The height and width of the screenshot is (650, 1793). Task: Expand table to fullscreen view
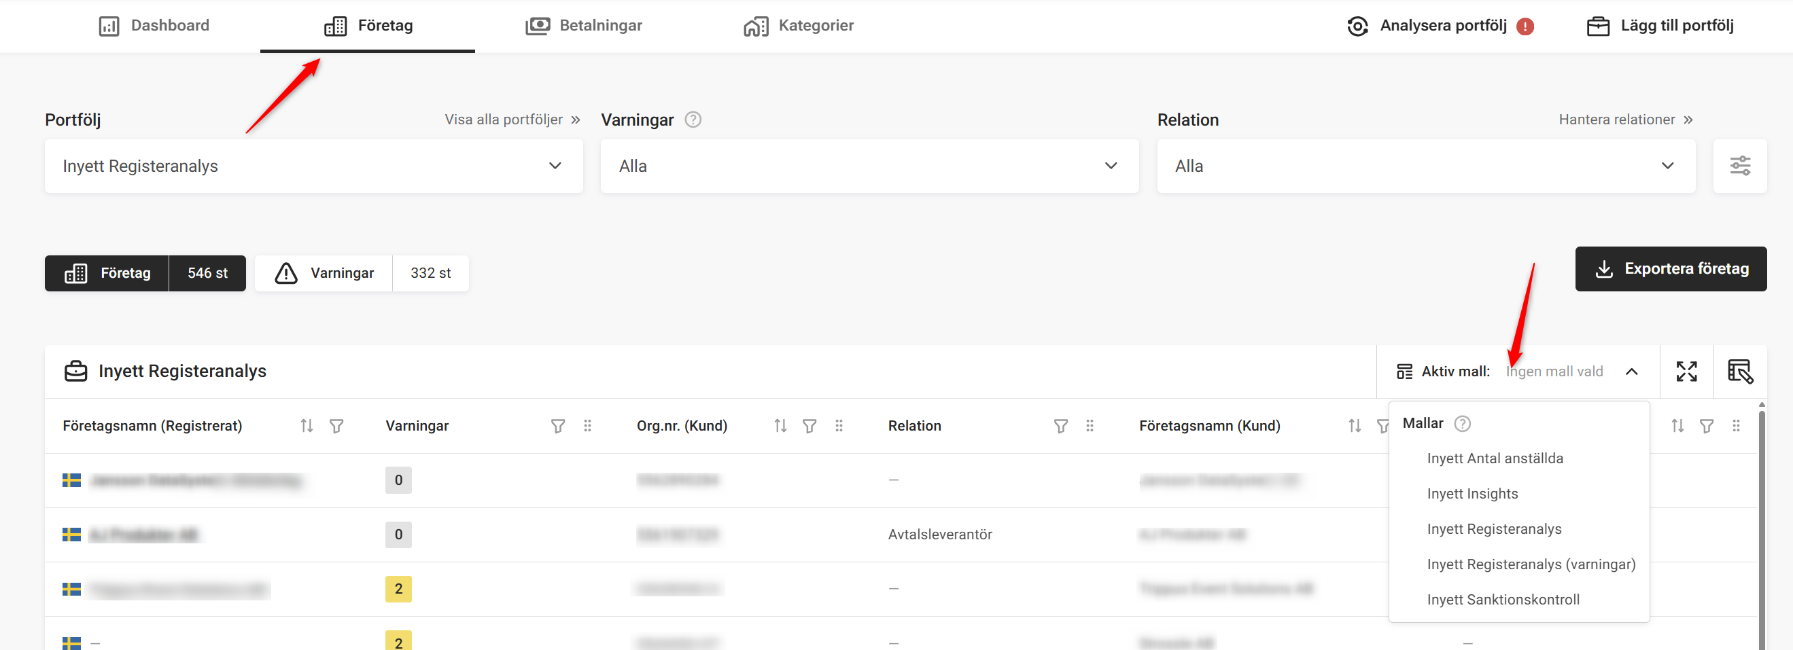point(1686,372)
